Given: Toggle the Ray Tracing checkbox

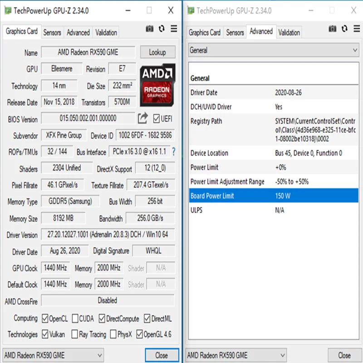Looking at the screenshot, I should 74,334.
